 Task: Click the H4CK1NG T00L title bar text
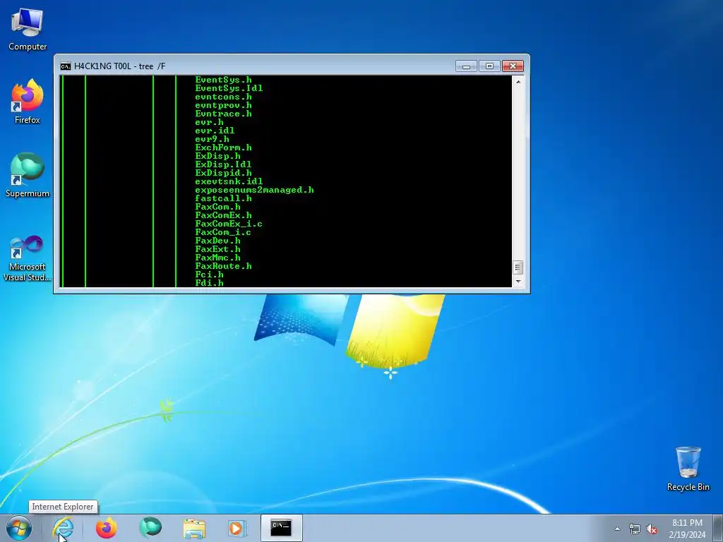[119, 66]
